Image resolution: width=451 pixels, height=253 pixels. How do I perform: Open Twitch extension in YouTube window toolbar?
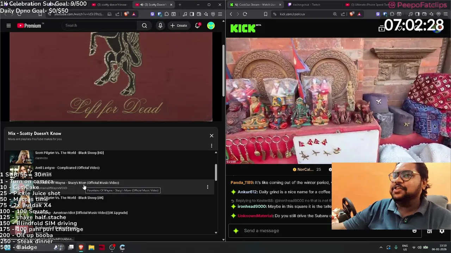point(152,14)
